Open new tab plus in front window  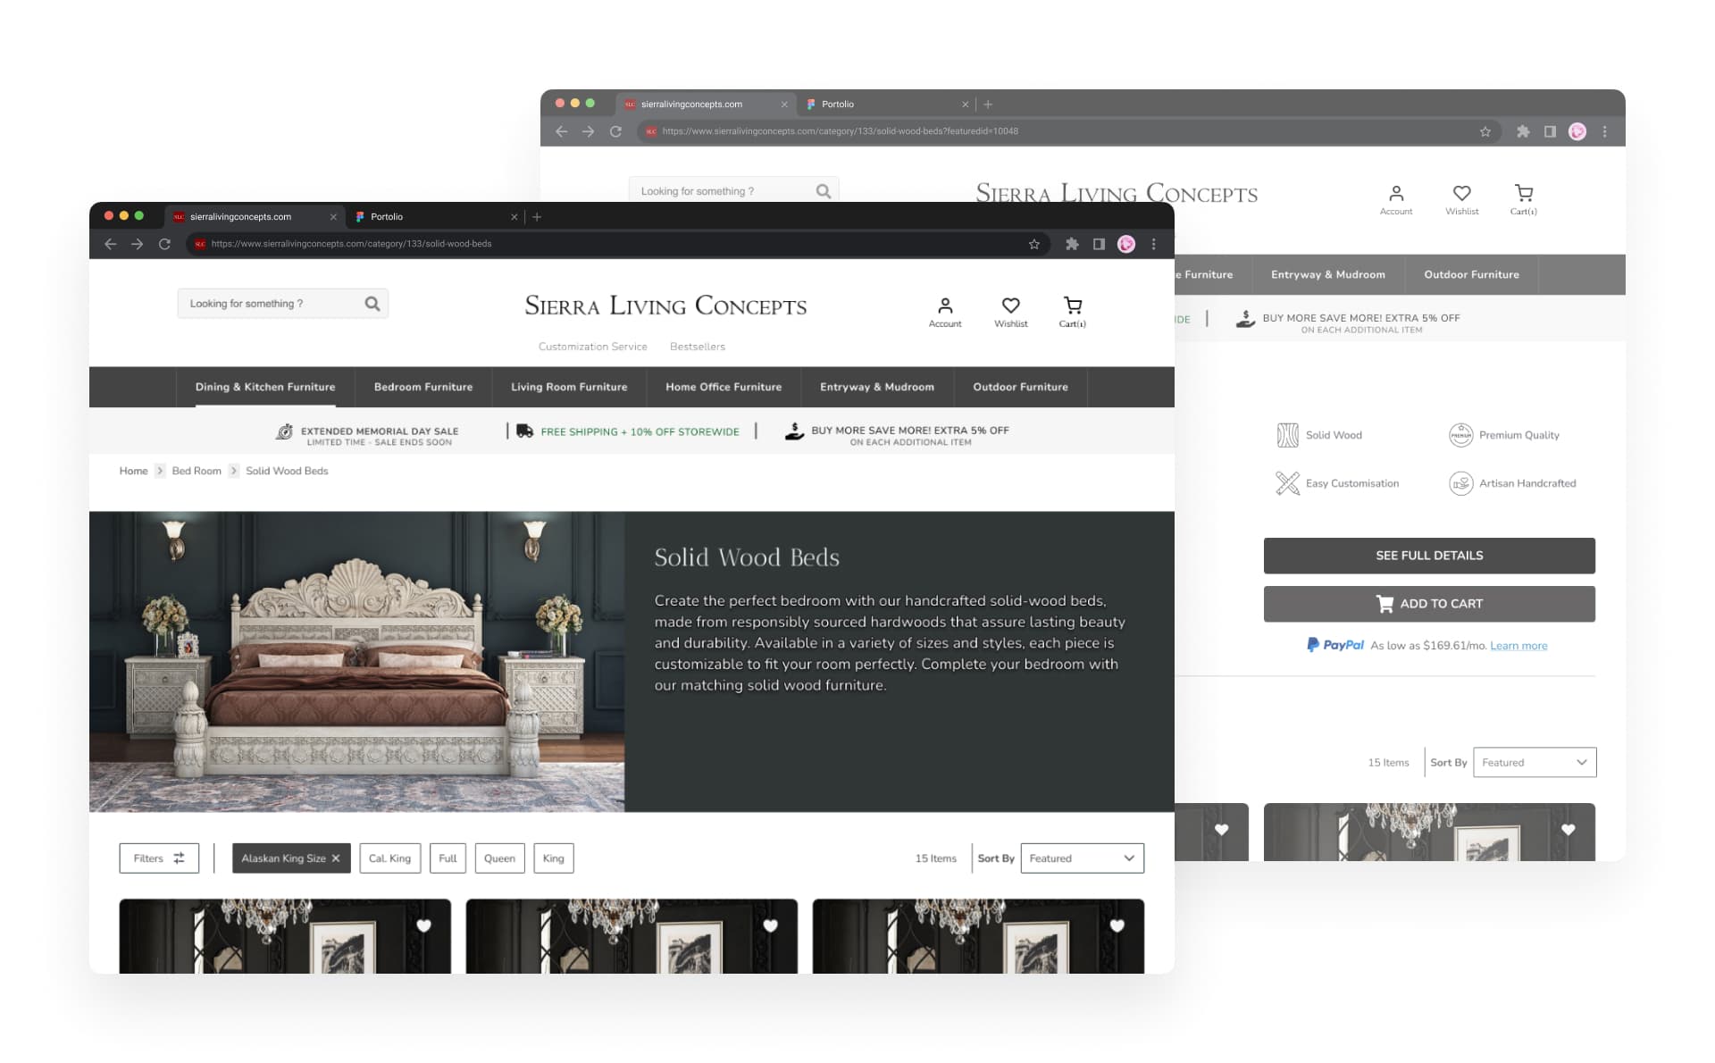537,217
